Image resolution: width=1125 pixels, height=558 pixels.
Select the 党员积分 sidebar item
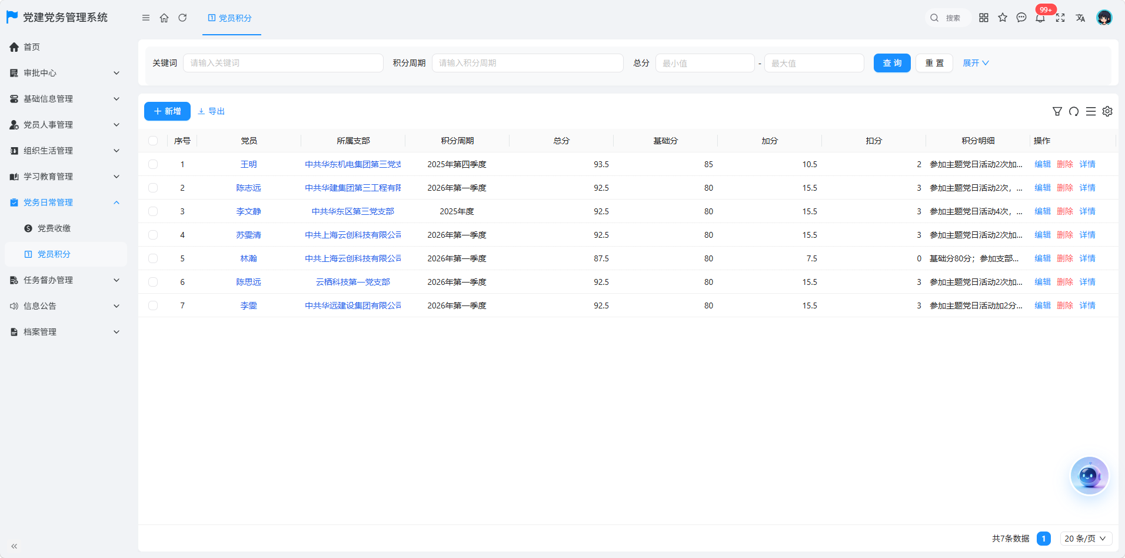(65, 254)
